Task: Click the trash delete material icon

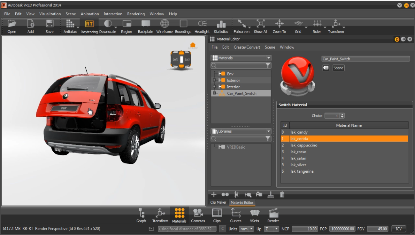Action: [282, 194]
